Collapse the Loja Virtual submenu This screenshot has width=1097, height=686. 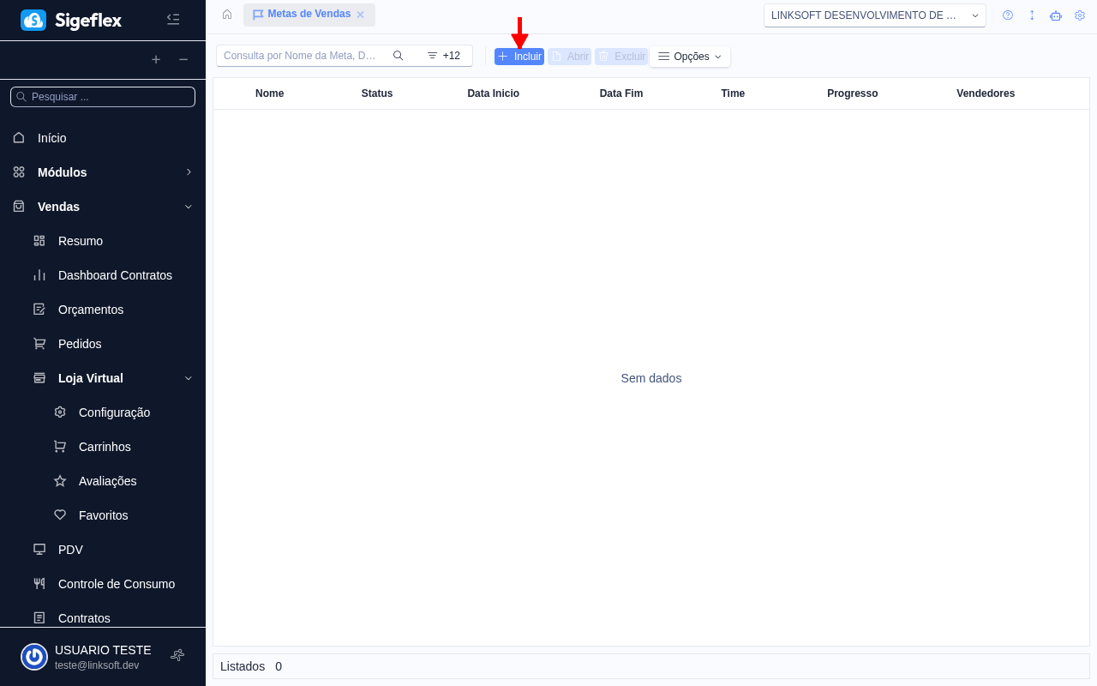[189, 378]
